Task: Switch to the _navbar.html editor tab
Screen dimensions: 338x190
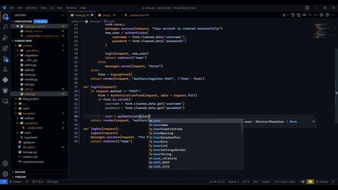Action: tap(138, 15)
